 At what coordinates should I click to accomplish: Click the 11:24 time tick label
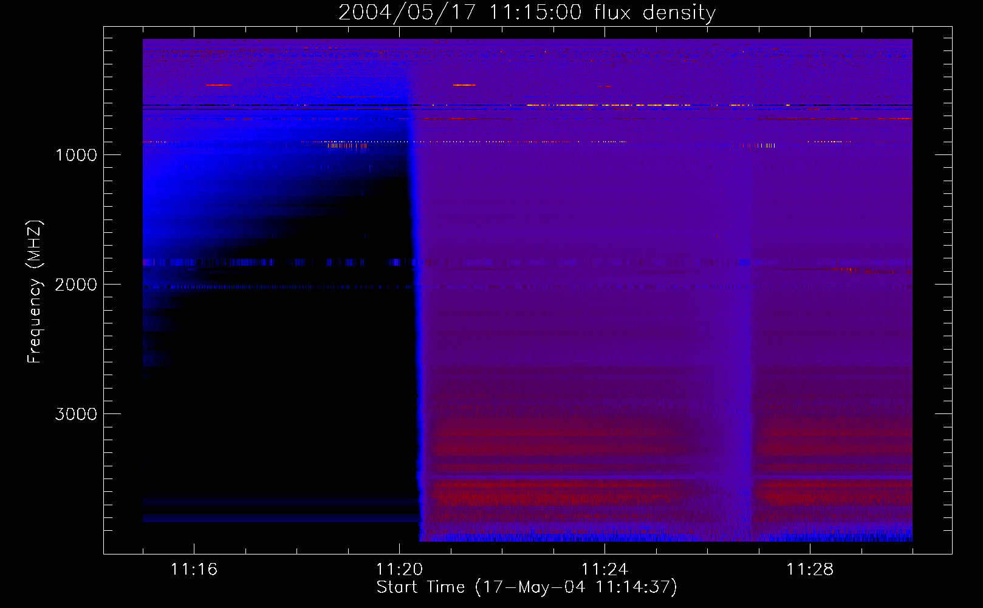[605, 569]
